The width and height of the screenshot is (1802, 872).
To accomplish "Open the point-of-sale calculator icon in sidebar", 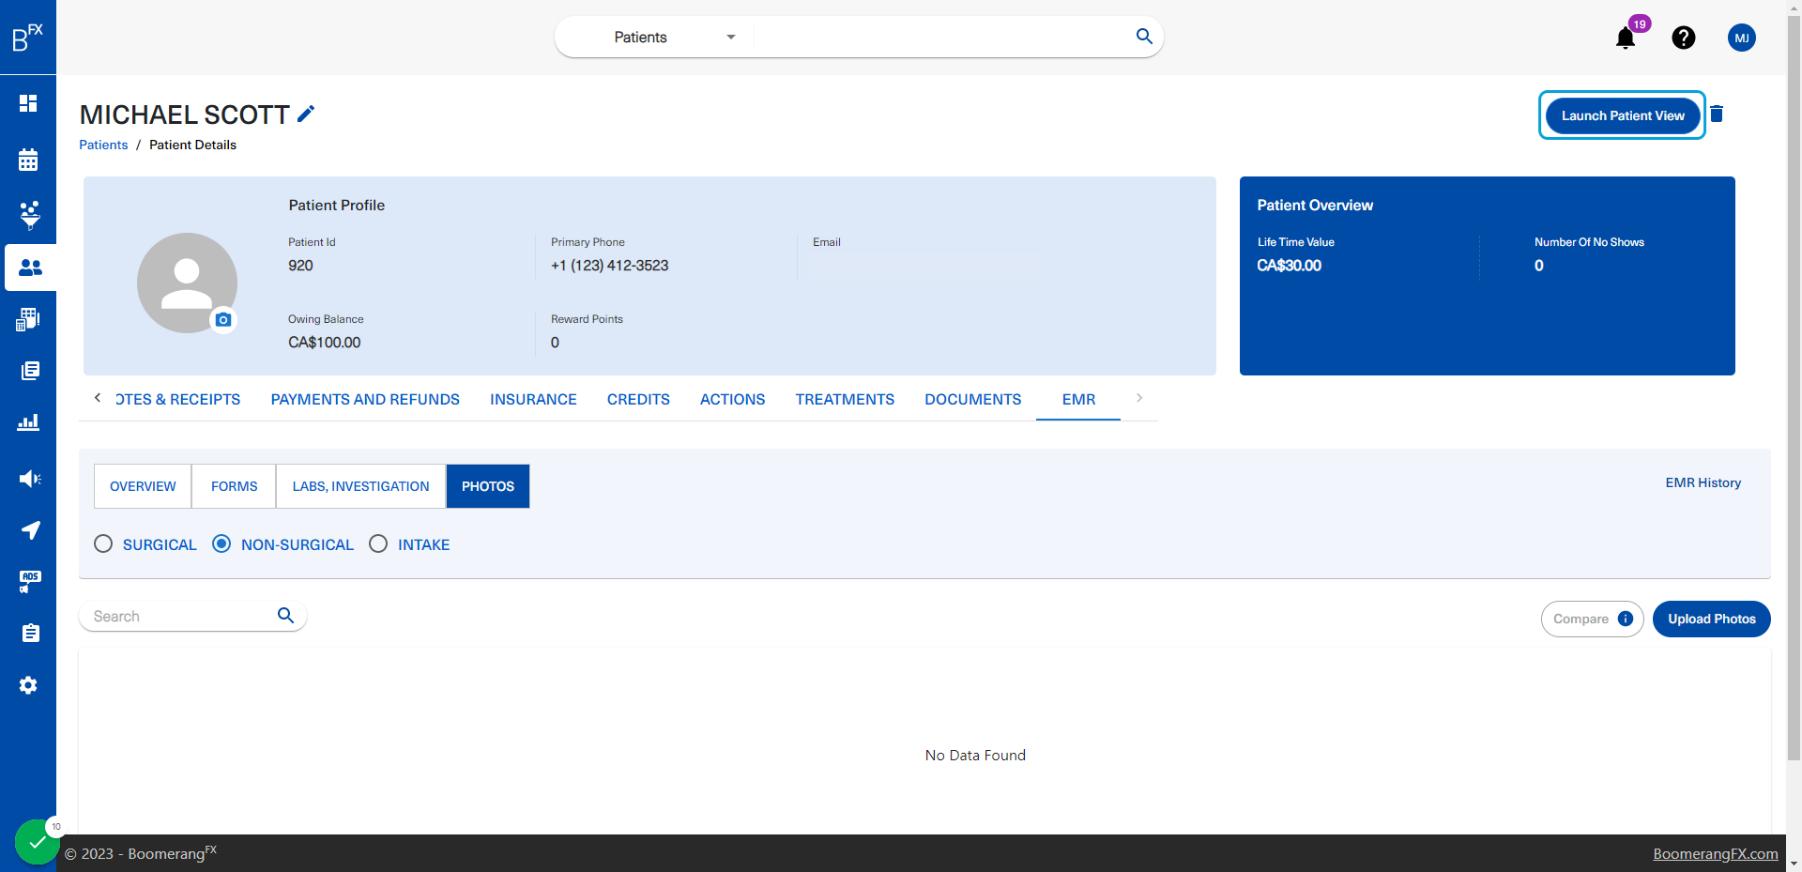I will [x=28, y=319].
